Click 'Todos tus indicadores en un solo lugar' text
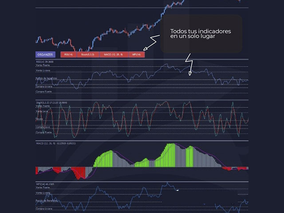Screen dimensions: 284x213 coord(201,34)
